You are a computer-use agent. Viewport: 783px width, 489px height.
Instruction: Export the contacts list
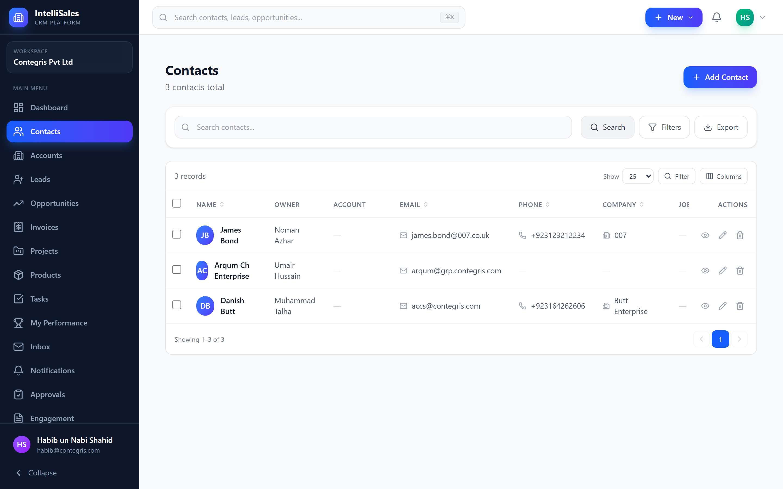coord(721,127)
